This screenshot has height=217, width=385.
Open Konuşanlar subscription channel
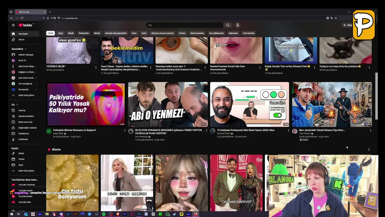coord(25,90)
